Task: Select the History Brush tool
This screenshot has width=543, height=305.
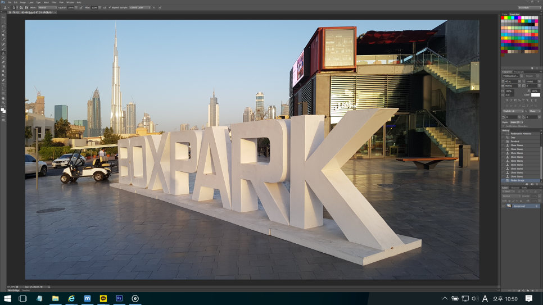Action: tap(3, 57)
